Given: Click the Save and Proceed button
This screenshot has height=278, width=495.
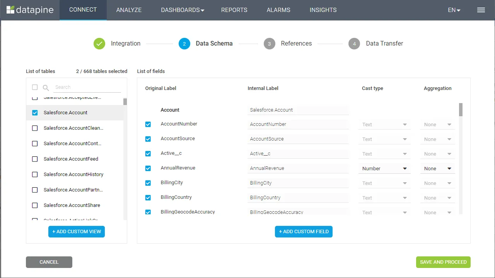Looking at the screenshot, I should point(443,262).
